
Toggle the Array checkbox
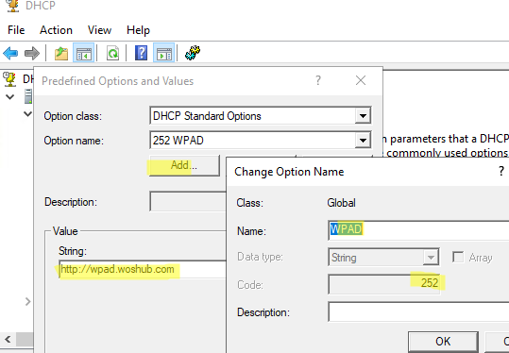tap(458, 258)
